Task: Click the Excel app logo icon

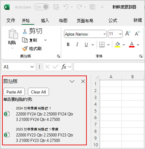Action: [7, 7]
